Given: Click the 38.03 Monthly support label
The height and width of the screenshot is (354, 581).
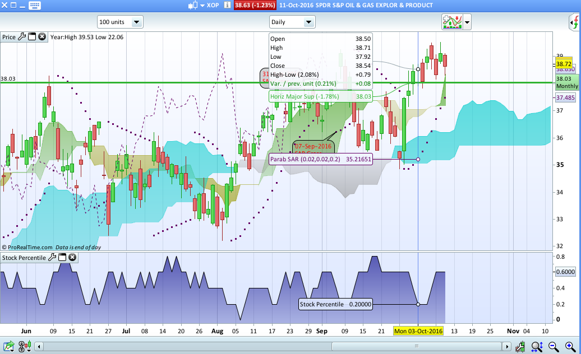Looking at the screenshot, I should point(566,82).
